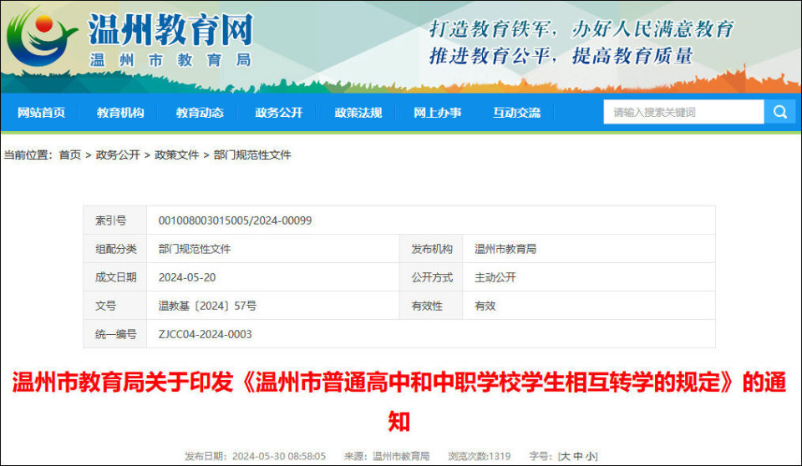Viewport: 802px width, 466px height.
Task: Open the 教育机构 menu item
Action: click(x=120, y=113)
